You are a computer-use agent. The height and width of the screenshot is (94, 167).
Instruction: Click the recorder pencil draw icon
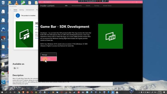(x=105, y=1)
